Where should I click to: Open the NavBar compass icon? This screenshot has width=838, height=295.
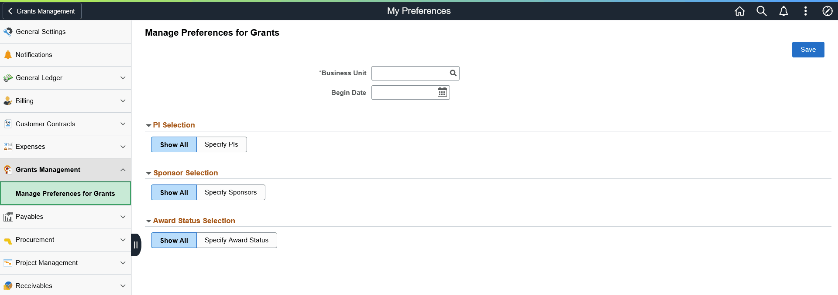[x=828, y=11]
